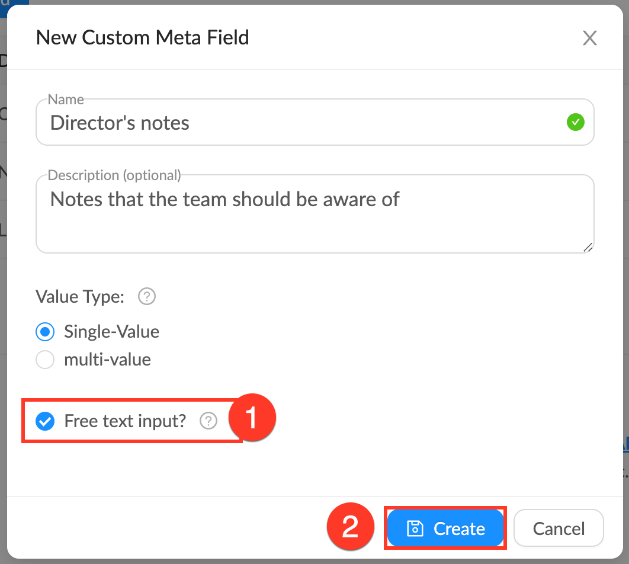Screen dimensions: 629x564
Task: Click the "multi-value" option label text
Action: pyautogui.click(x=107, y=360)
